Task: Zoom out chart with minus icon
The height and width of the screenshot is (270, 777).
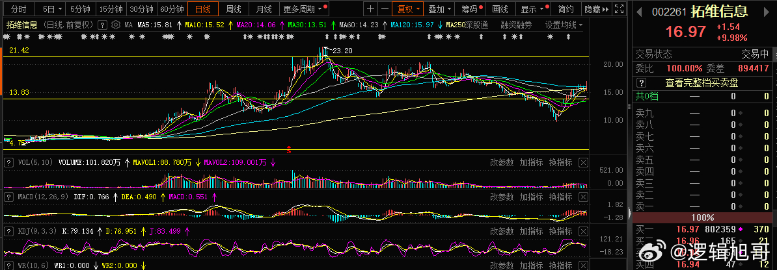Action: pos(385,9)
